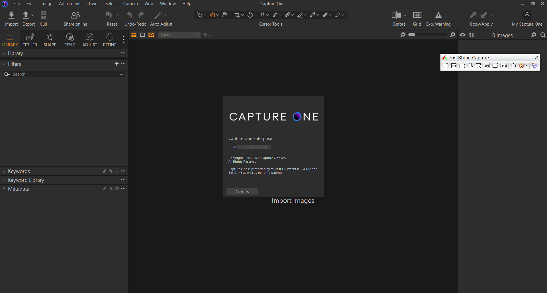Select the eyedropper picker cursor tool
The height and width of the screenshot is (293, 547).
(313, 15)
